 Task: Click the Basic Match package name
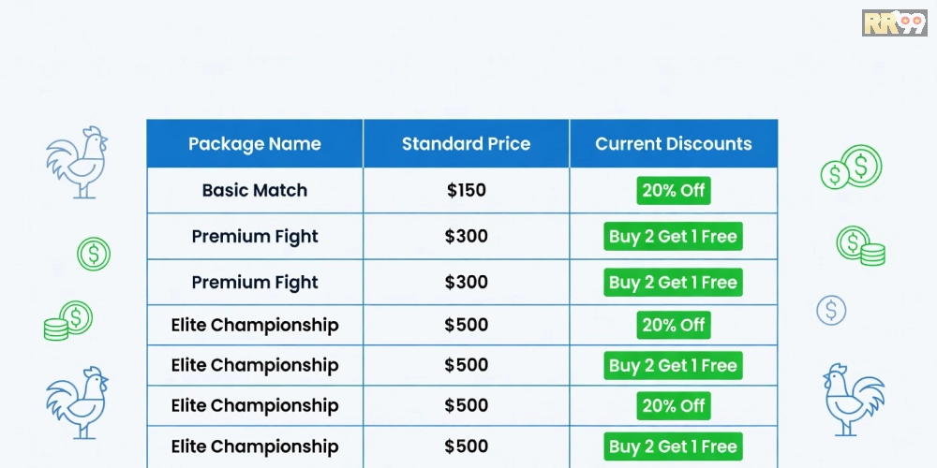coord(255,191)
